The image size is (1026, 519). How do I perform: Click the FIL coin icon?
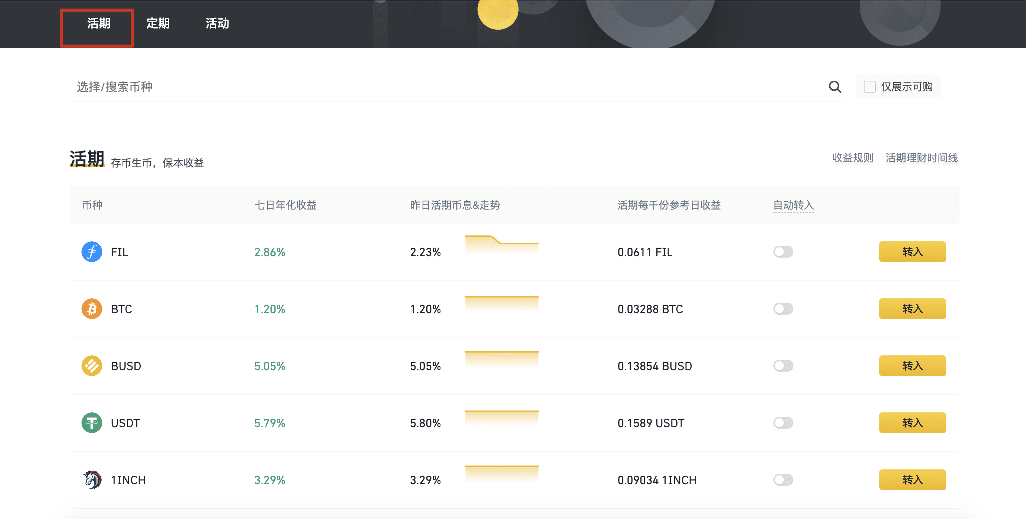coord(92,252)
